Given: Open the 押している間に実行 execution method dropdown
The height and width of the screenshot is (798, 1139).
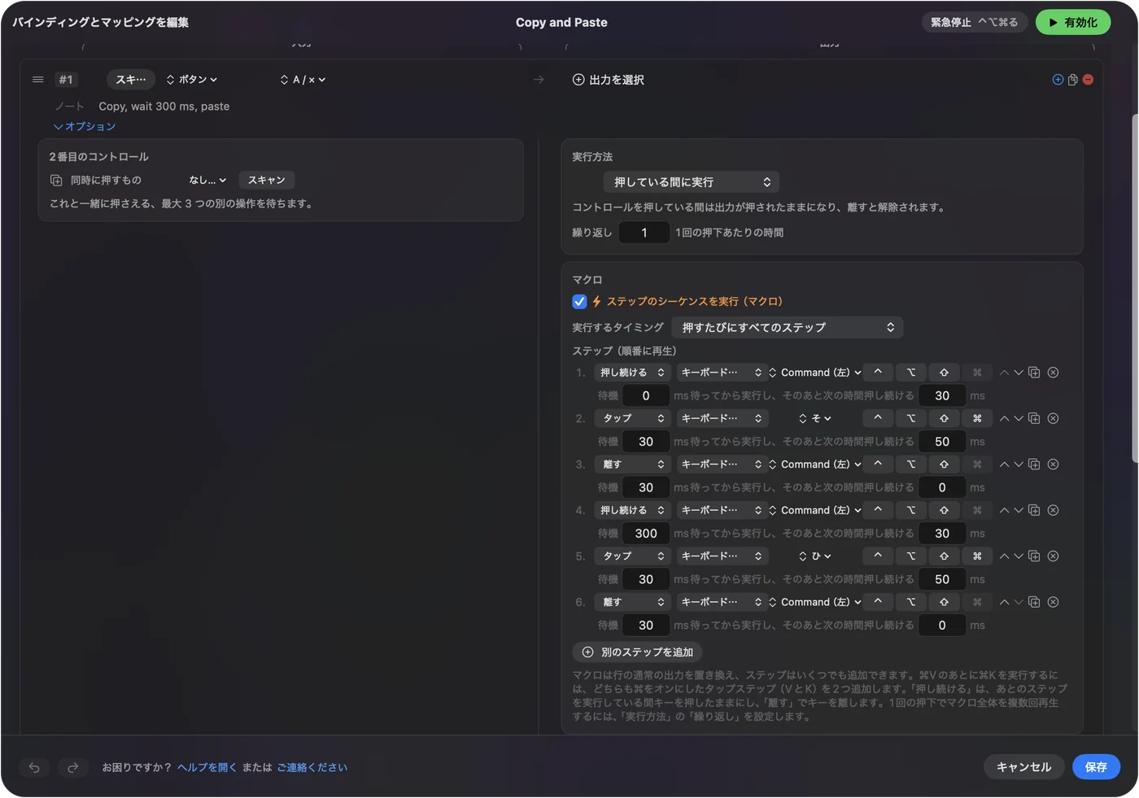Looking at the screenshot, I should (x=692, y=182).
